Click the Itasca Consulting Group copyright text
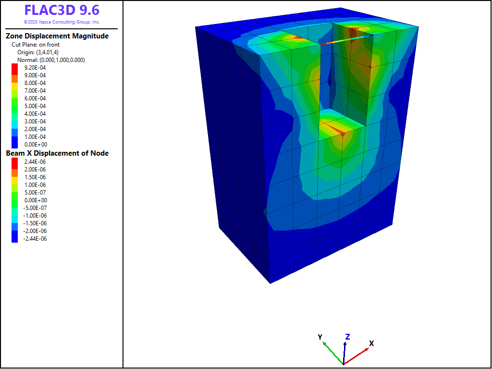492x369 pixels. (x=61, y=22)
